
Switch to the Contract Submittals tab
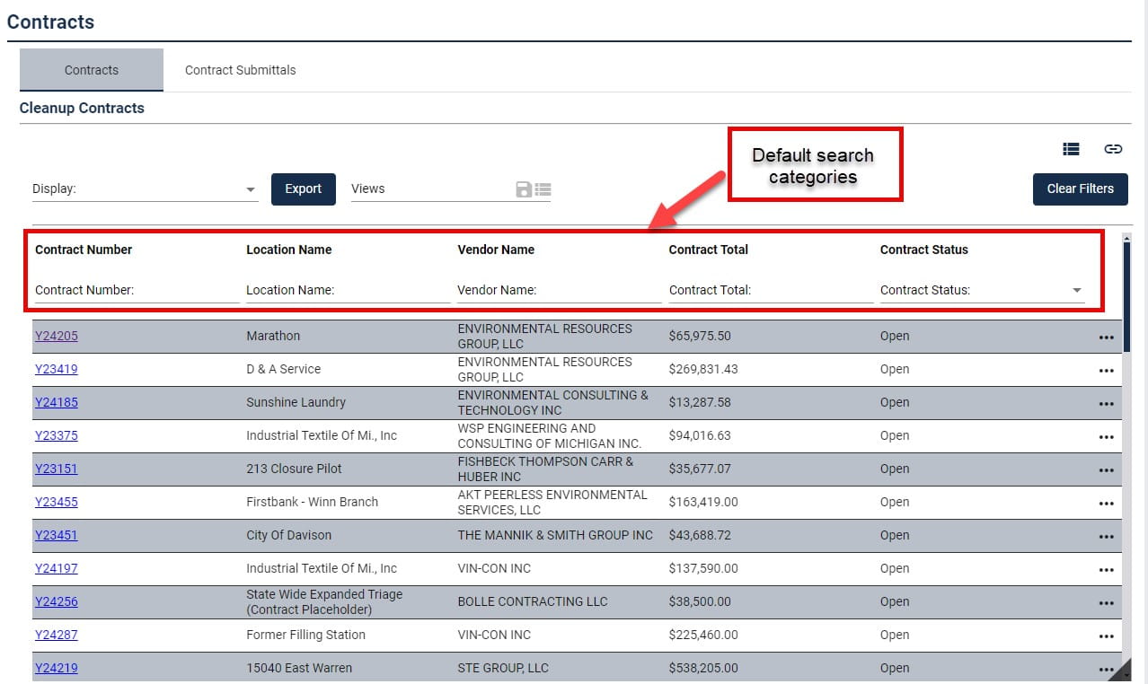click(x=241, y=70)
